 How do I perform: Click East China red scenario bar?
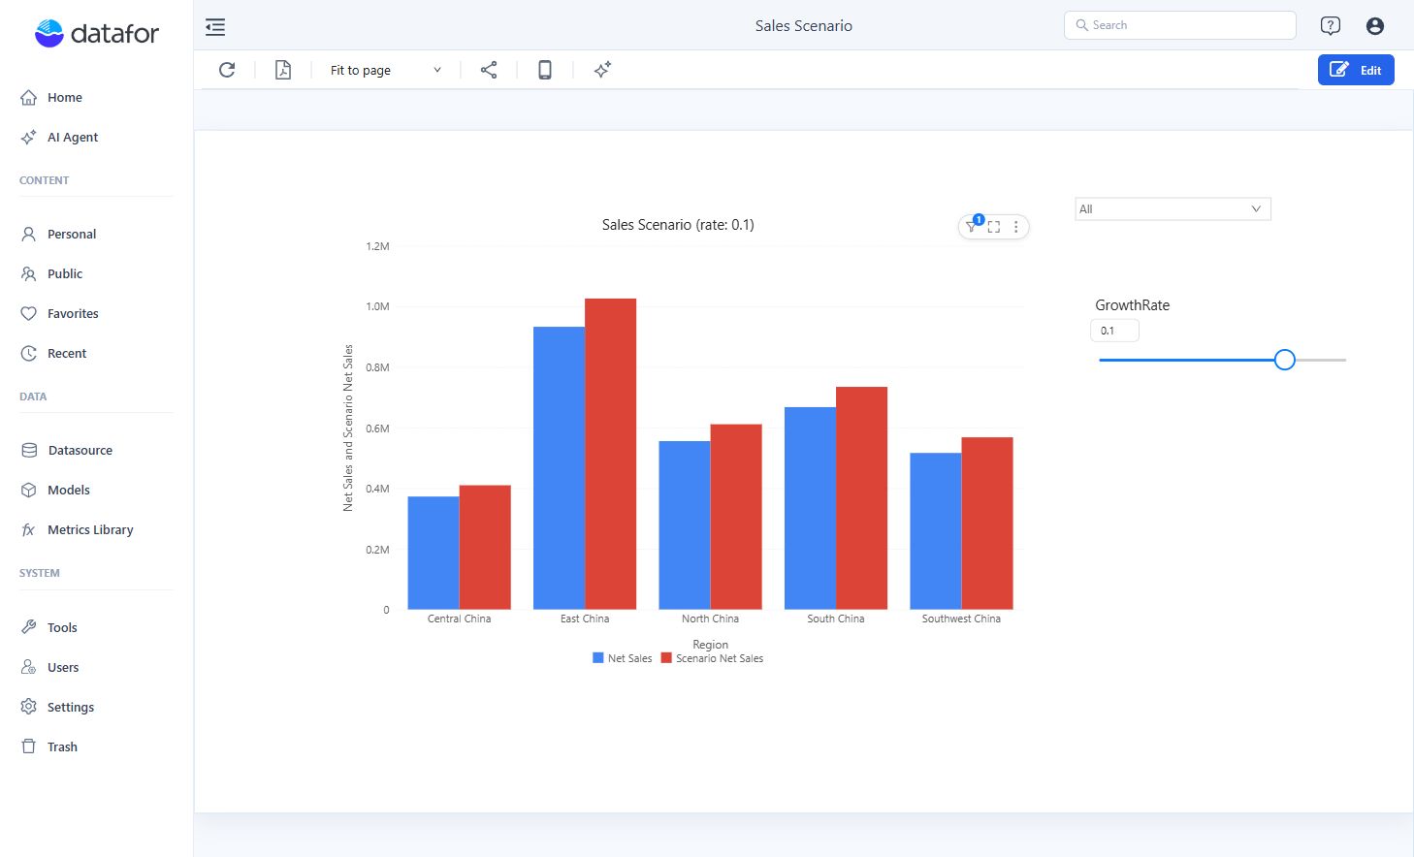[611, 454]
